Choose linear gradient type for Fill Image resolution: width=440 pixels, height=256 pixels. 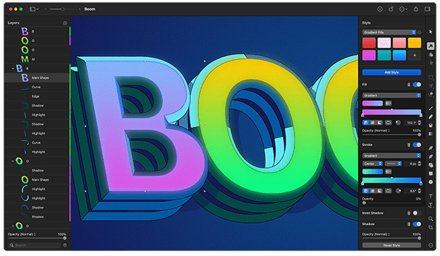[366, 123]
